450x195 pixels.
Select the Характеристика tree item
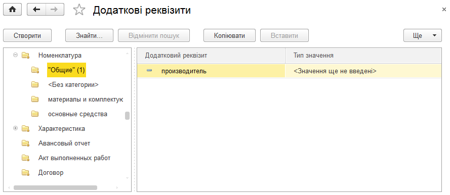pyautogui.click(x=61, y=128)
